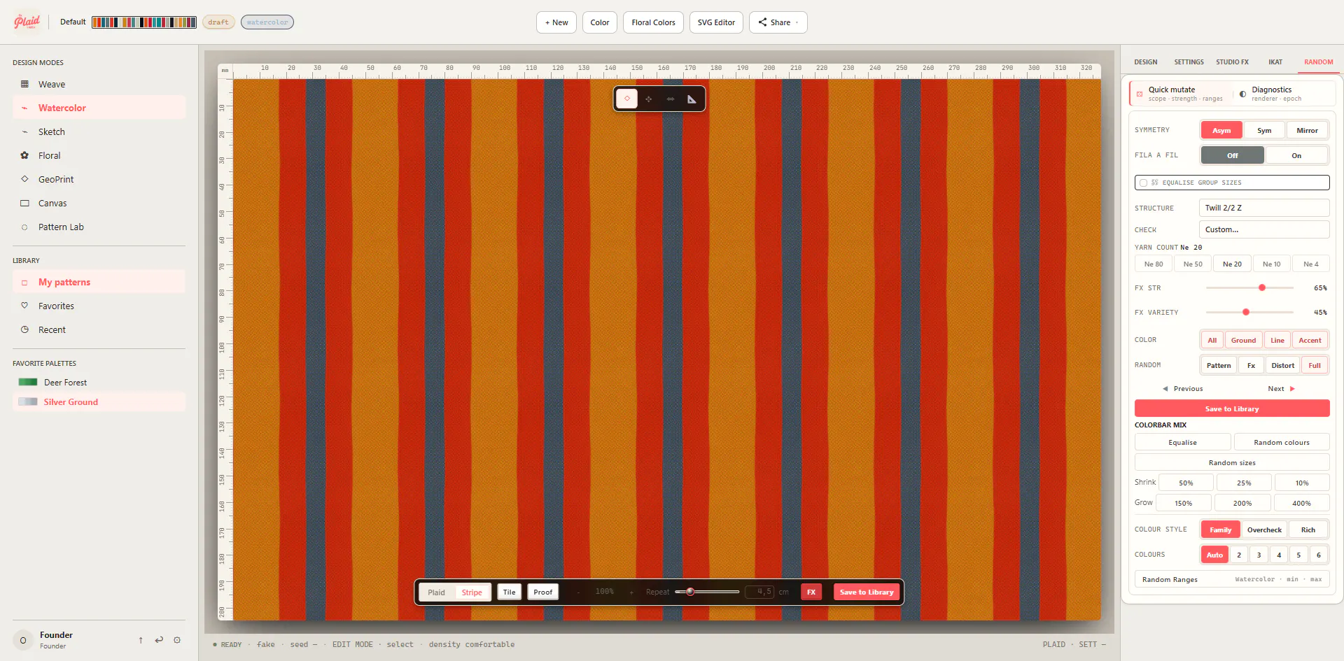
Task: Adjust the FX STR slider
Action: [x=1249, y=287]
